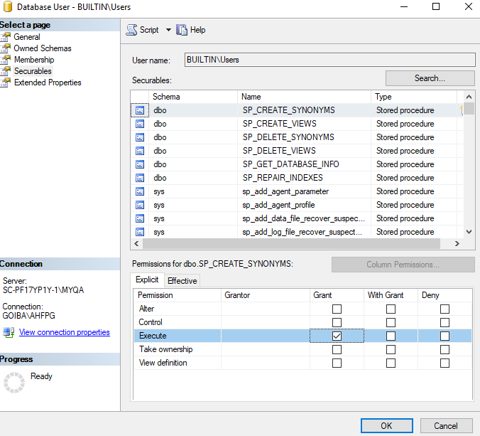Check With Grant for Execute permission
Image resolution: width=480 pixels, height=436 pixels.
coord(391,336)
